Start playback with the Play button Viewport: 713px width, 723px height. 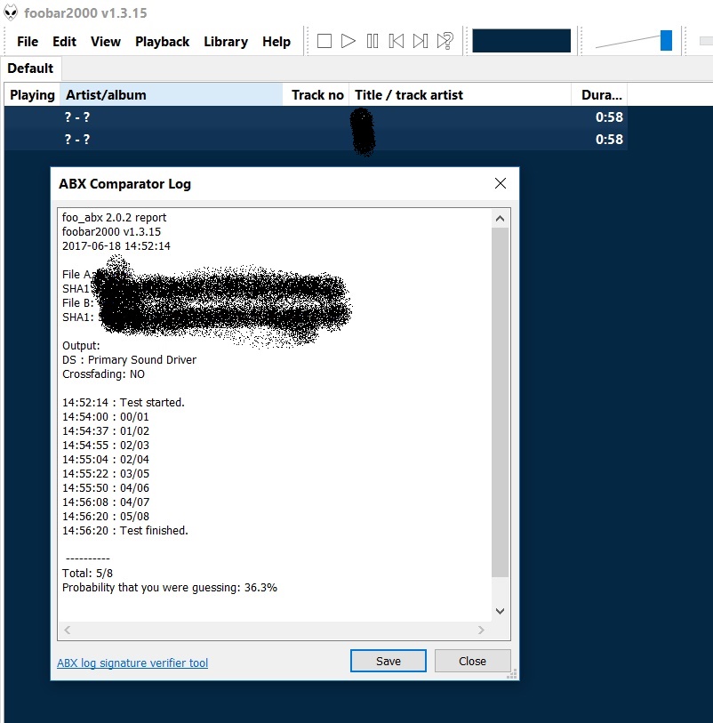[348, 41]
